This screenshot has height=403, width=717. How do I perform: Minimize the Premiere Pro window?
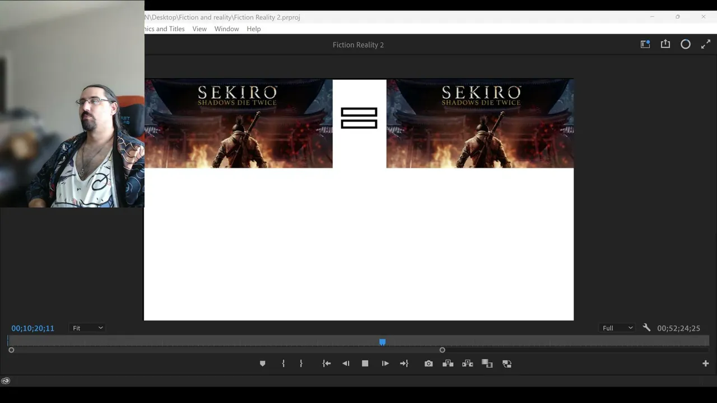click(652, 17)
